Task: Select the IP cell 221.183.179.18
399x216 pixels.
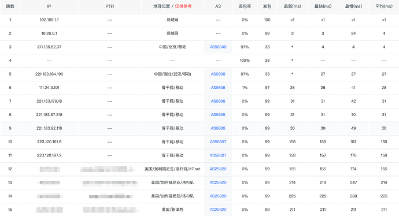Action: coord(49,101)
